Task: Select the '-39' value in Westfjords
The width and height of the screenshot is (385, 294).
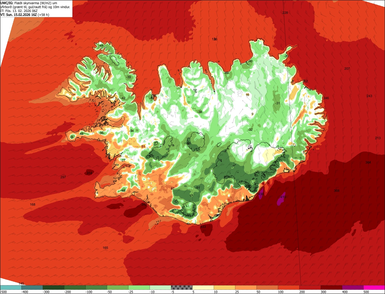Action: click(128, 78)
